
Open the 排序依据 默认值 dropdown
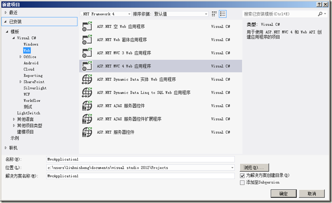pos(183,14)
